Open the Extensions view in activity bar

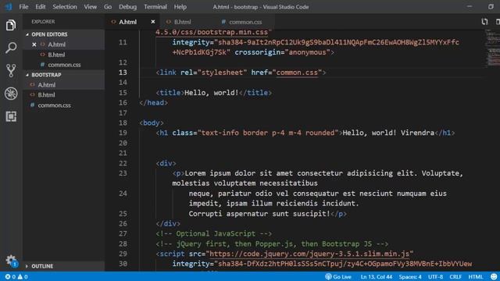click(x=11, y=116)
